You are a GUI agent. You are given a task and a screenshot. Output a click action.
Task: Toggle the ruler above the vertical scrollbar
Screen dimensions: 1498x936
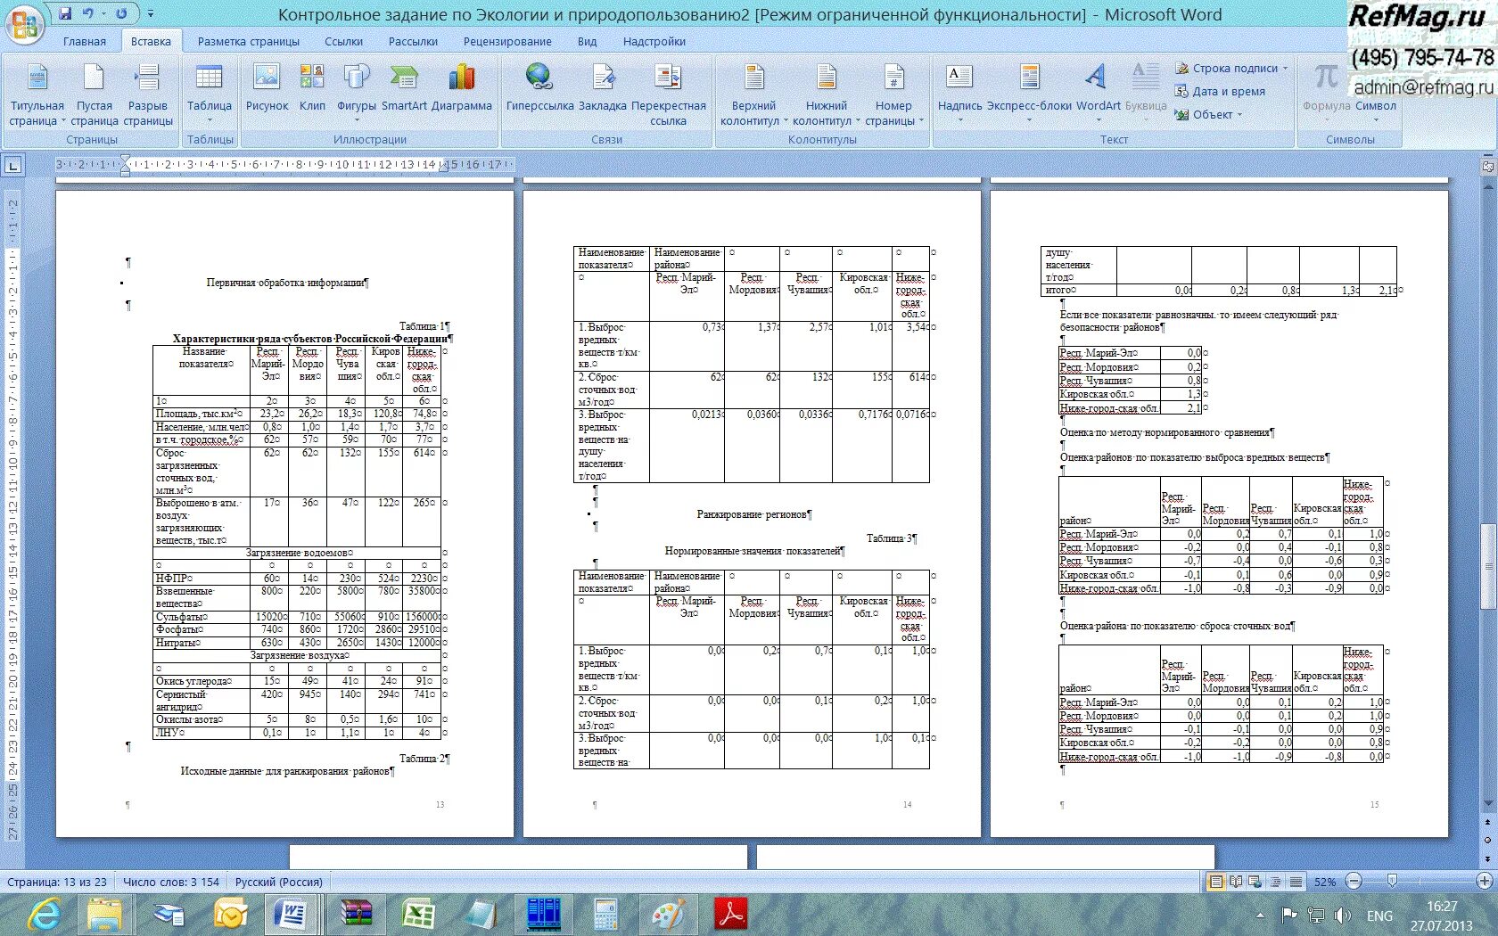pyautogui.click(x=1487, y=166)
